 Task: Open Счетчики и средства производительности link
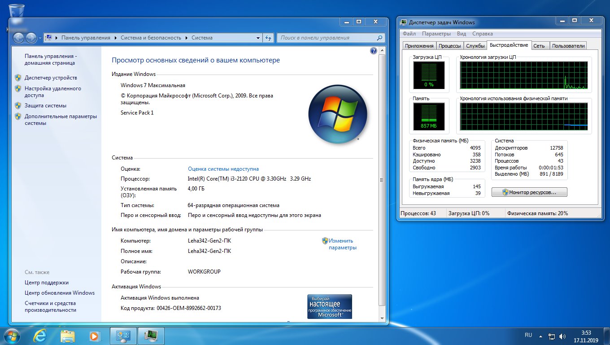[x=50, y=306]
